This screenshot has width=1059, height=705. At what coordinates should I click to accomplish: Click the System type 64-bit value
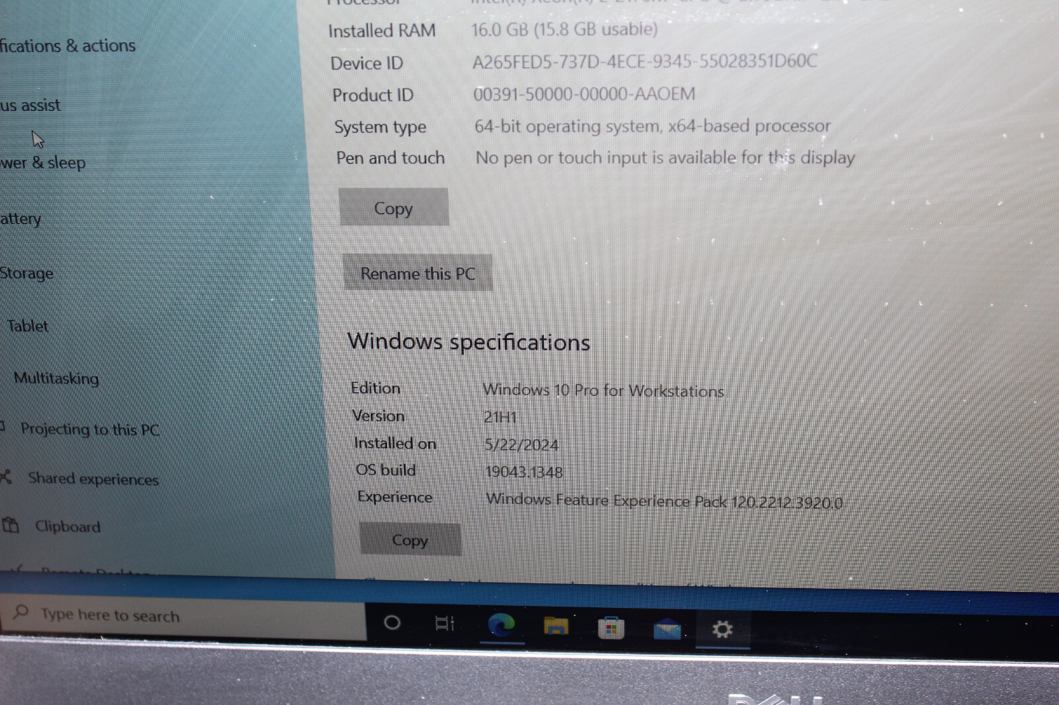point(653,126)
